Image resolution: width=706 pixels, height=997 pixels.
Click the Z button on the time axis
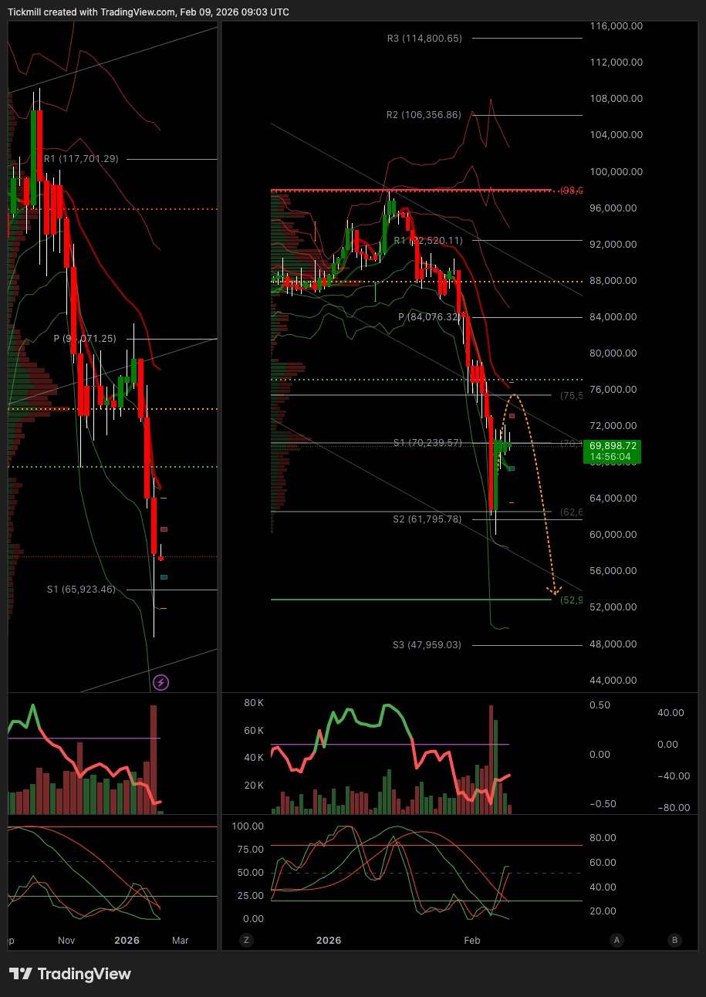coord(246,940)
